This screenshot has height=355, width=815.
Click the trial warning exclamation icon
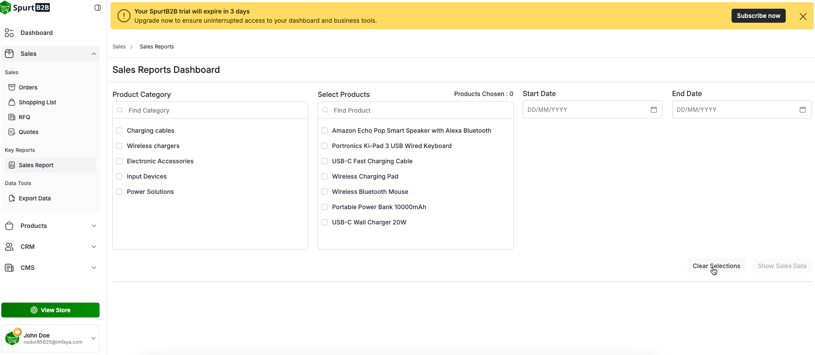click(124, 16)
